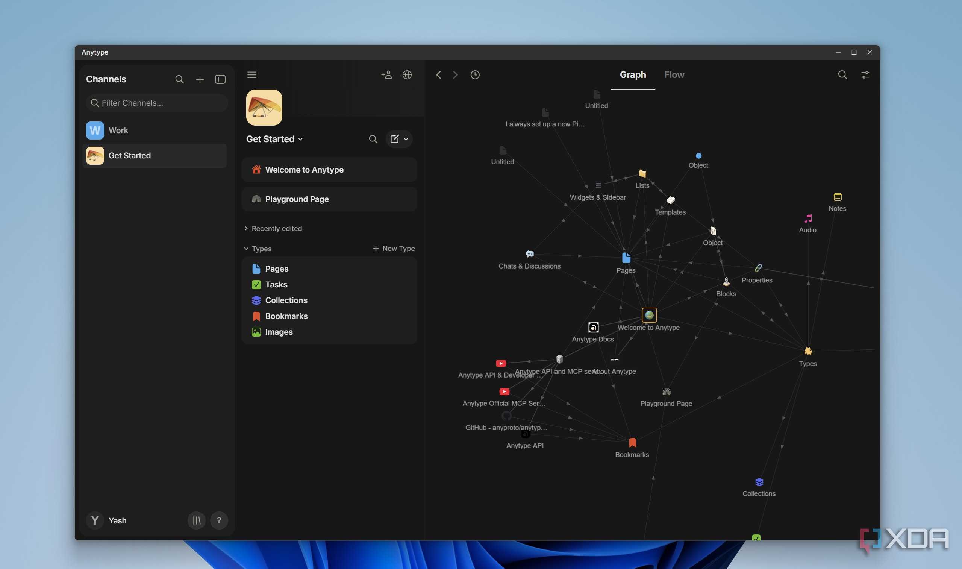Screen dimensions: 962x569
Task: Select the Types node in the graph
Action: (x=808, y=351)
